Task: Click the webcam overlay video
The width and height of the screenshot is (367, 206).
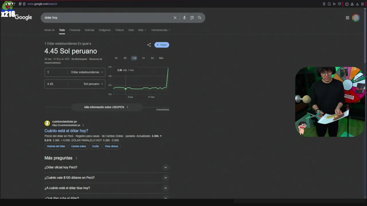Action: point(330,102)
